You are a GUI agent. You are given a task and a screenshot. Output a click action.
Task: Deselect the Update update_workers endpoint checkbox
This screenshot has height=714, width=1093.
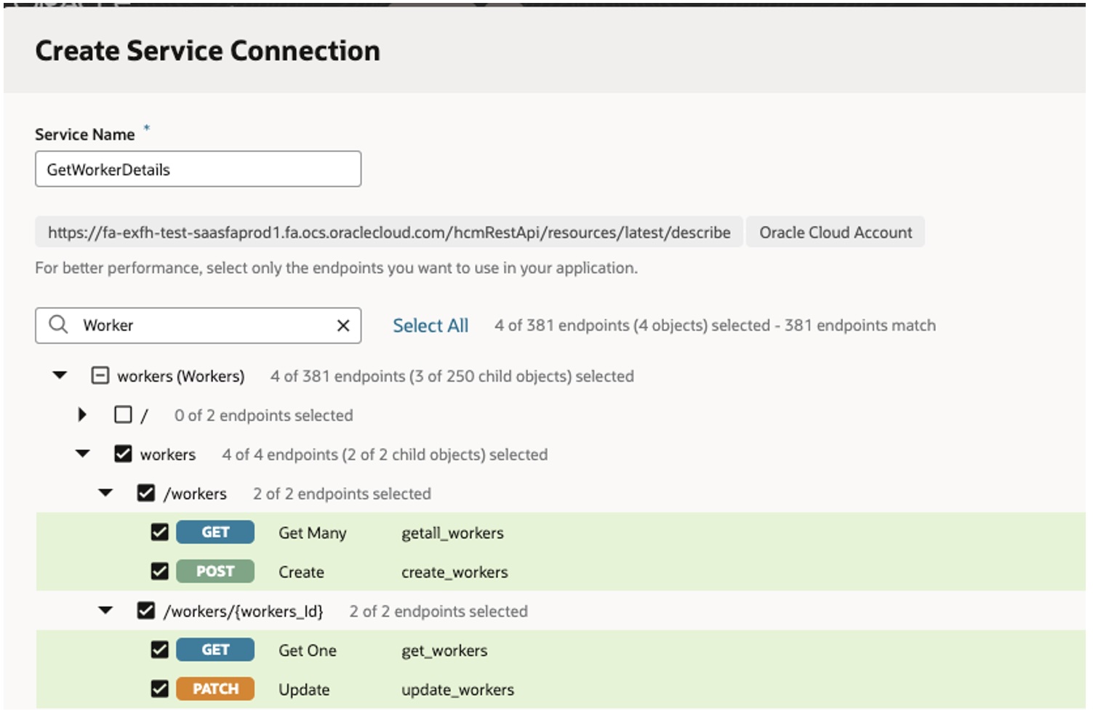(159, 689)
